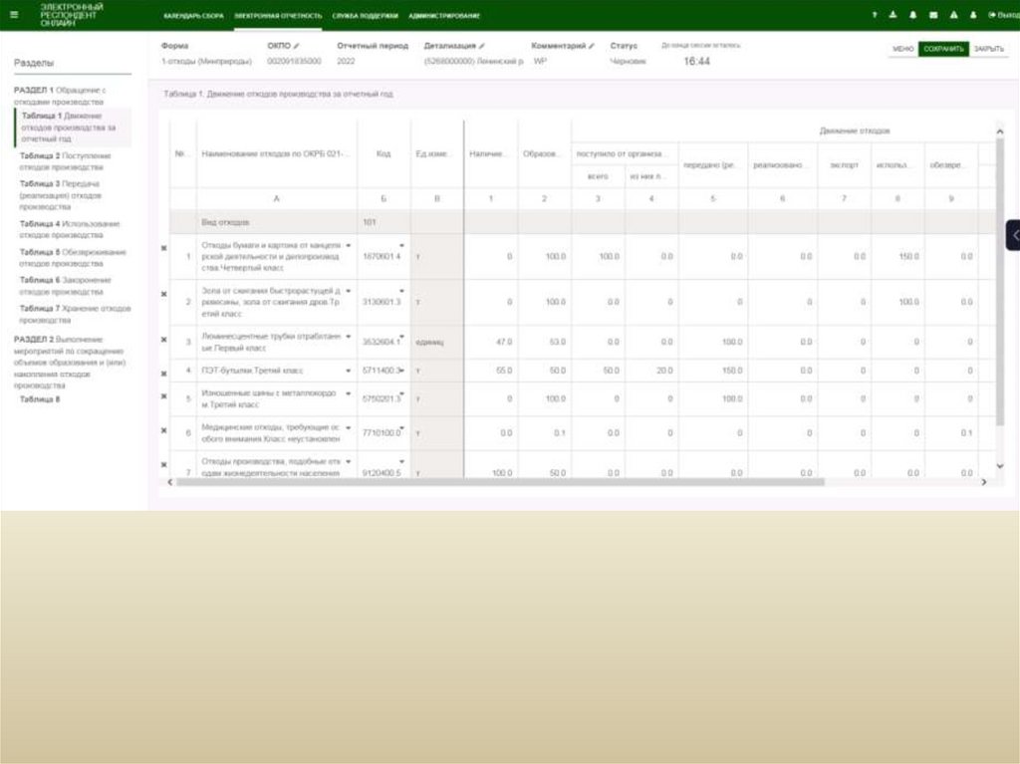Select Таблица 8 in sidebar
The image size is (1020, 764).
point(39,399)
